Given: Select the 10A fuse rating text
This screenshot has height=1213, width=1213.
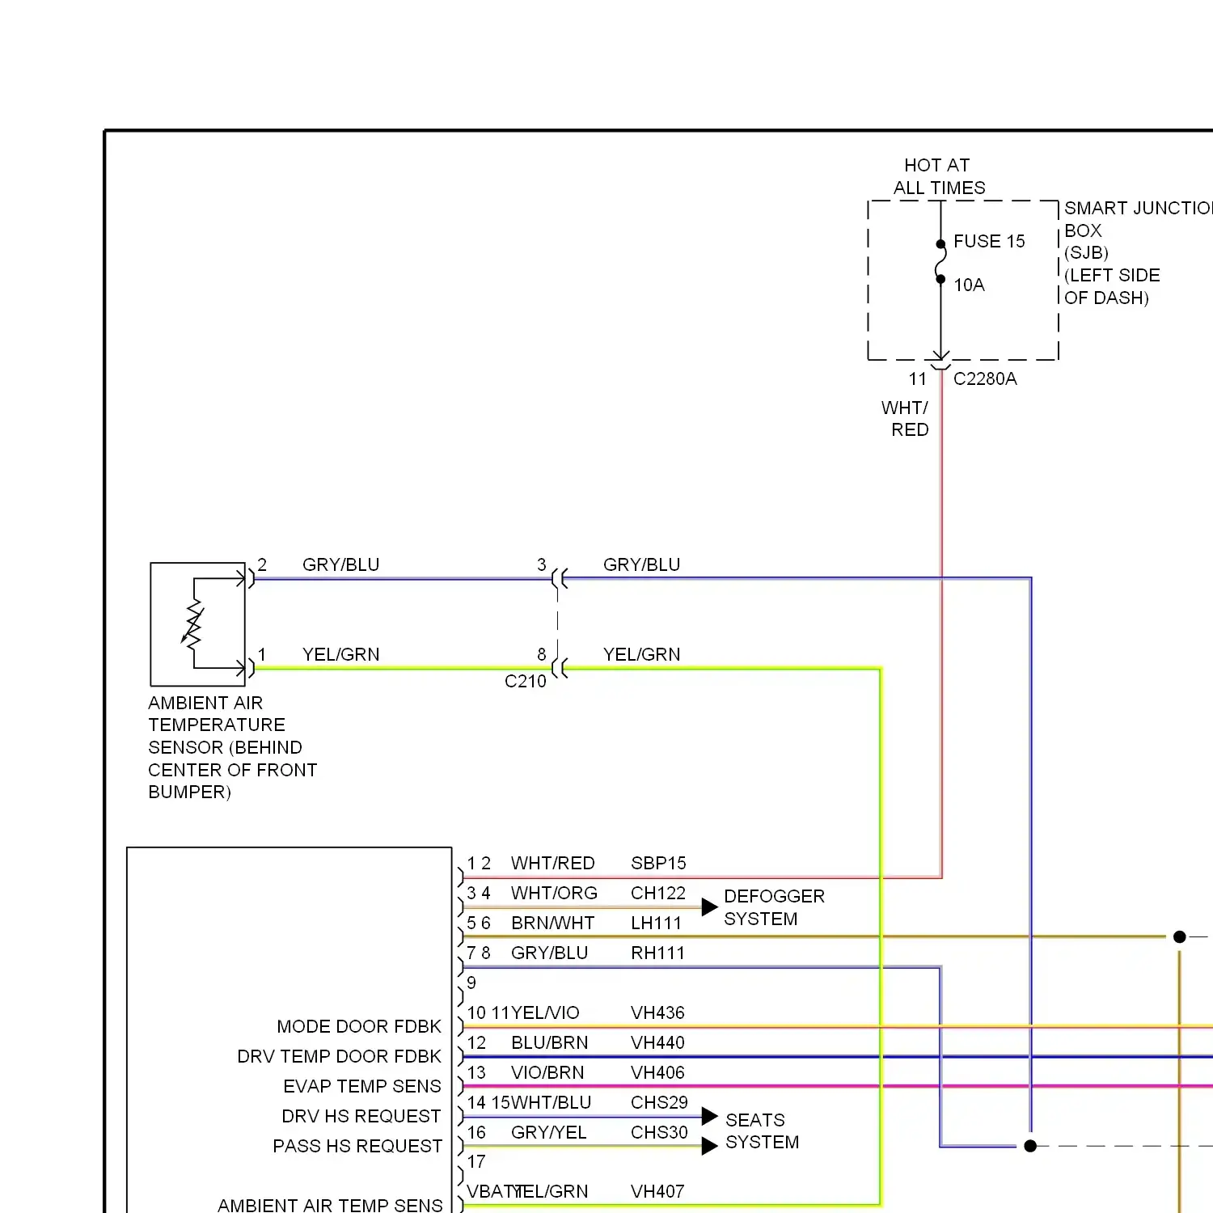Looking at the screenshot, I should pos(969,285).
